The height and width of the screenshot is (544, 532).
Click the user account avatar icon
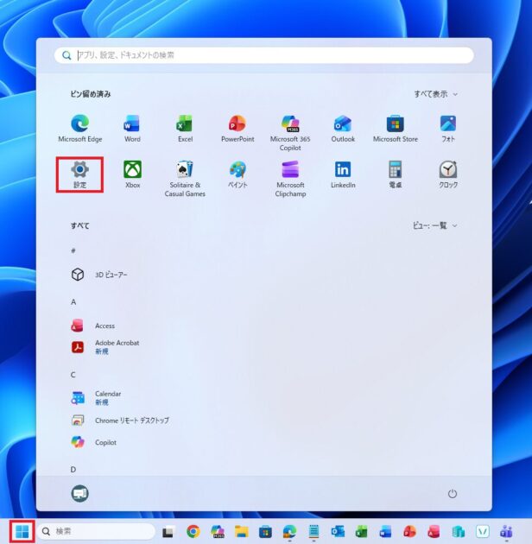pos(79,493)
